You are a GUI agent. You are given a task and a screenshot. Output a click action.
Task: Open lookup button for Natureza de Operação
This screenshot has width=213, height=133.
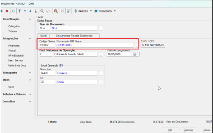pyautogui.click(x=101, y=54)
